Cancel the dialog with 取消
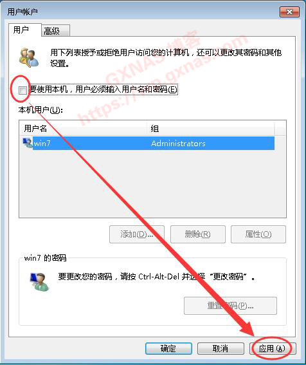The image size is (306, 365). coord(221,348)
